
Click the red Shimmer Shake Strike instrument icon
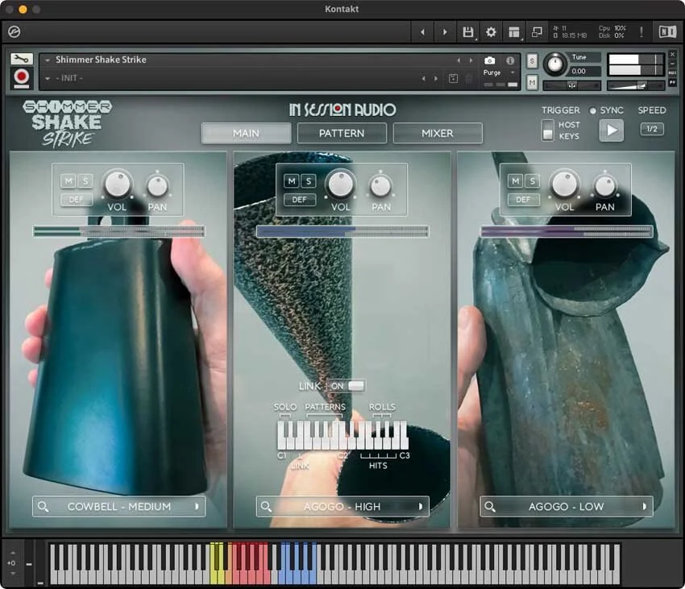[22, 77]
